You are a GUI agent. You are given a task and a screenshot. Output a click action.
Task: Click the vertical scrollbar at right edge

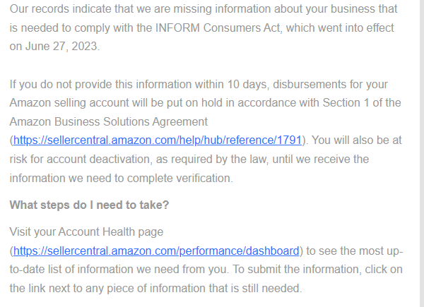(422, 153)
